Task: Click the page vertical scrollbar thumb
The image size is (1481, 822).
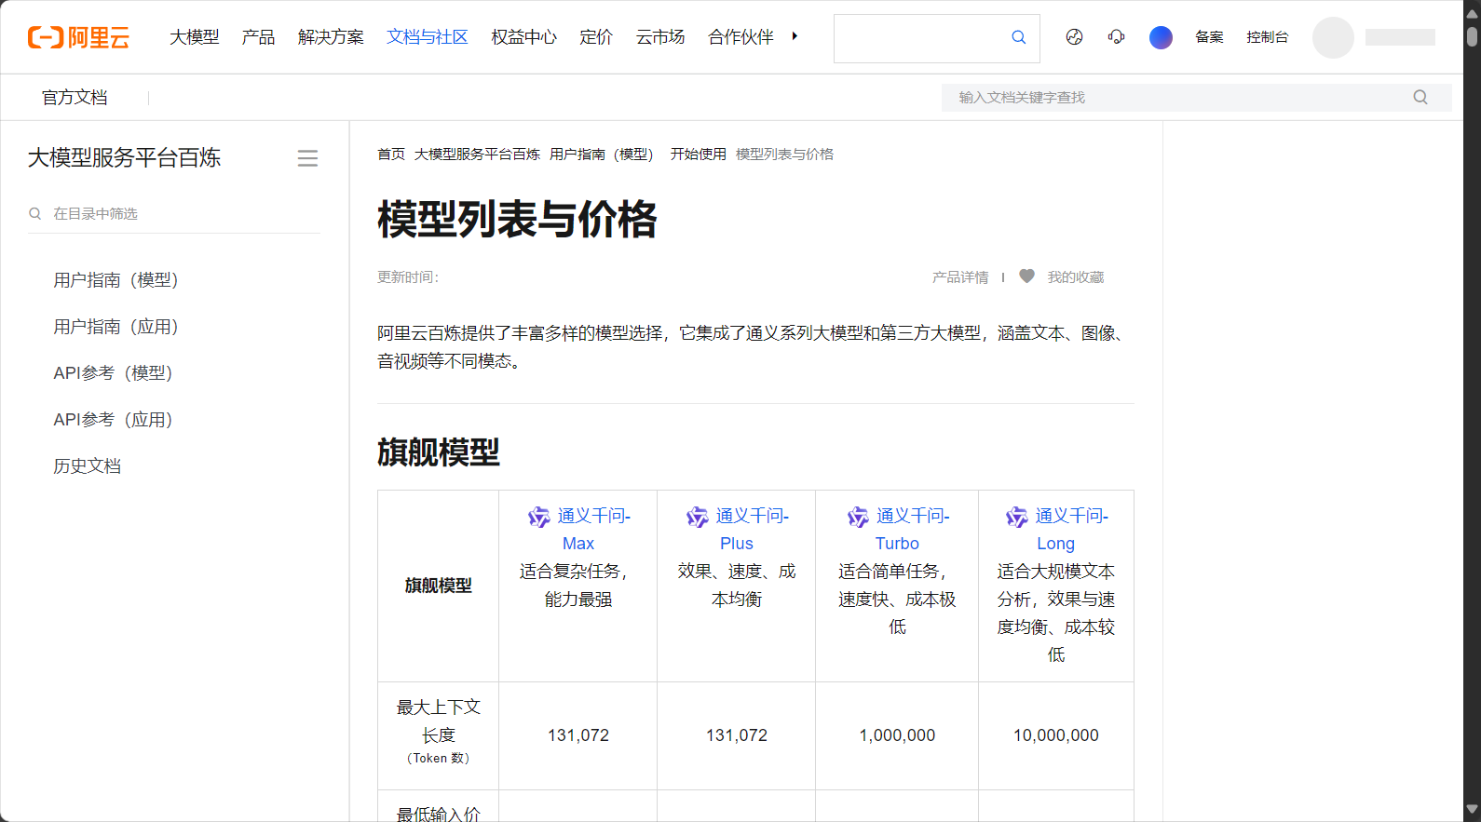Action: coord(1472,35)
